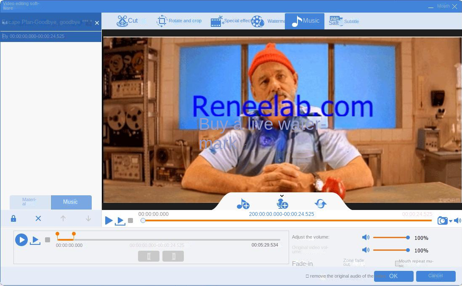Image resolution: width=462 pixels, height=286 pixels.
Task: Click the right trim bracket button
Action: pyautogui.click(x=173, y=256)
